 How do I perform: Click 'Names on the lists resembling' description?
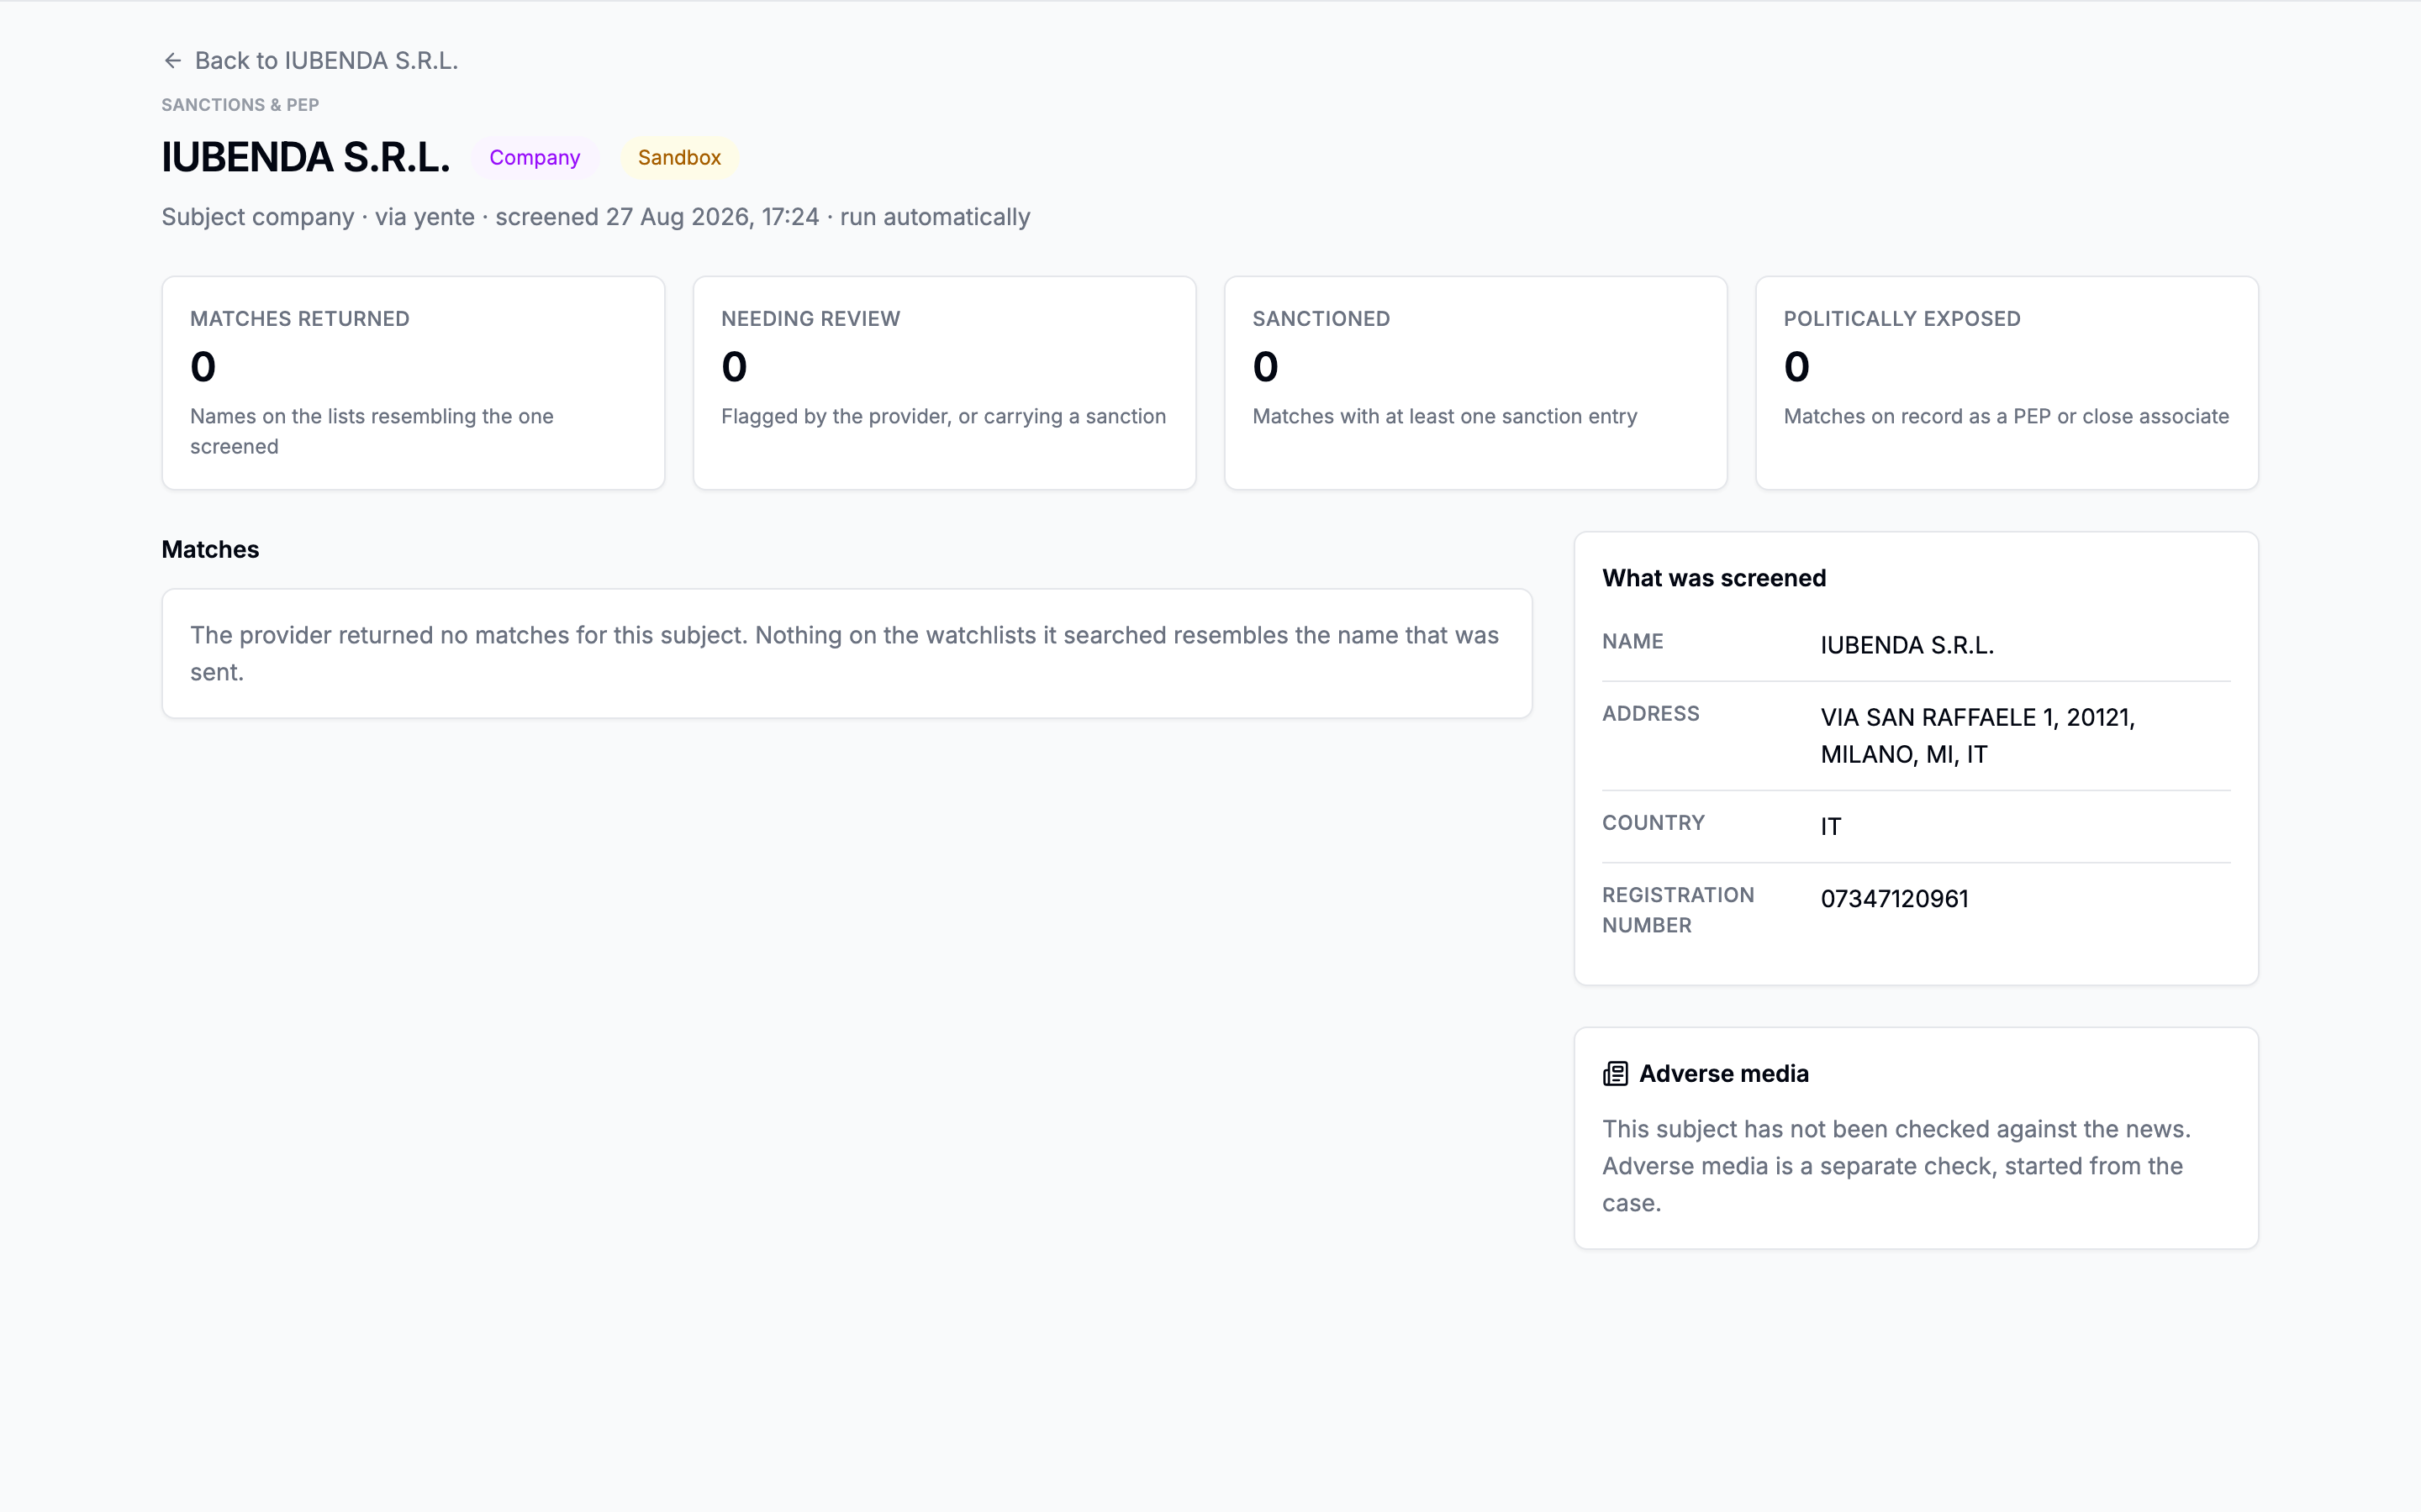[x=372, y=431]
